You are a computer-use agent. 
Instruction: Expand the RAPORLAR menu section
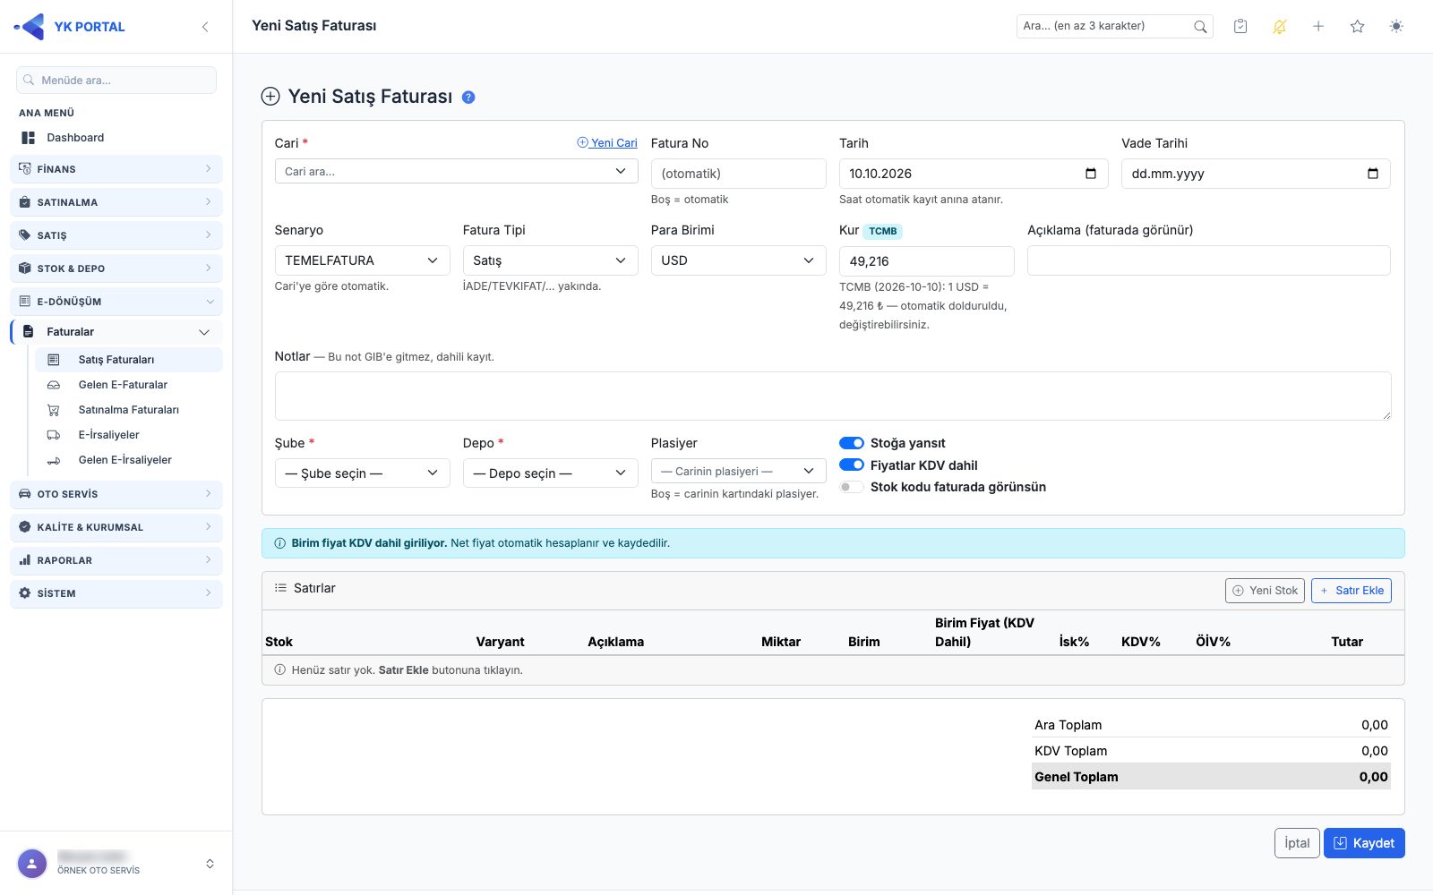pyautogui.click(x=116, y=560)
